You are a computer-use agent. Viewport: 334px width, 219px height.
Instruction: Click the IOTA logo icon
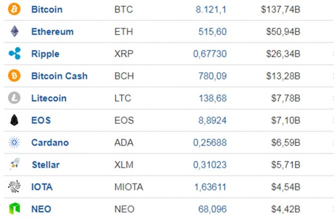click(14, 187)
